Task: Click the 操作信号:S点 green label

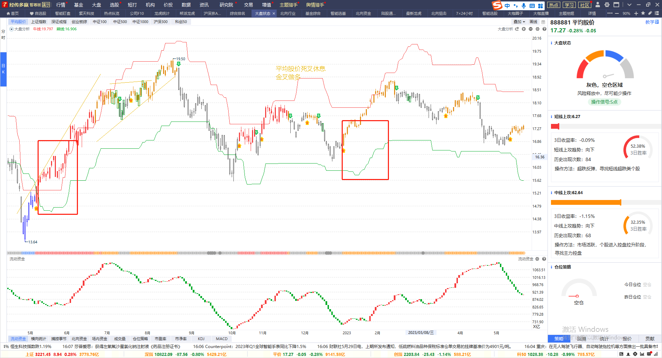Action: (x=604, y=102)
